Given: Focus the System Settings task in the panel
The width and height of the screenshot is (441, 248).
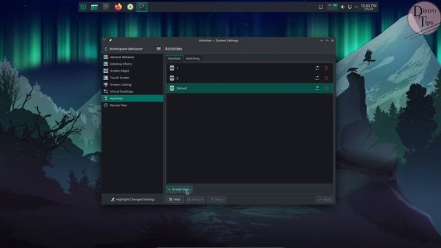Looking at the screenshot, I should 142,7.
